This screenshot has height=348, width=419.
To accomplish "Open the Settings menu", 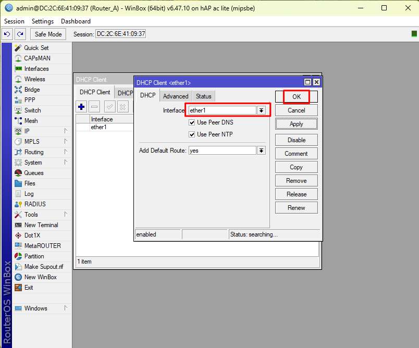I will pyautogui.click(x=42, y=21).
